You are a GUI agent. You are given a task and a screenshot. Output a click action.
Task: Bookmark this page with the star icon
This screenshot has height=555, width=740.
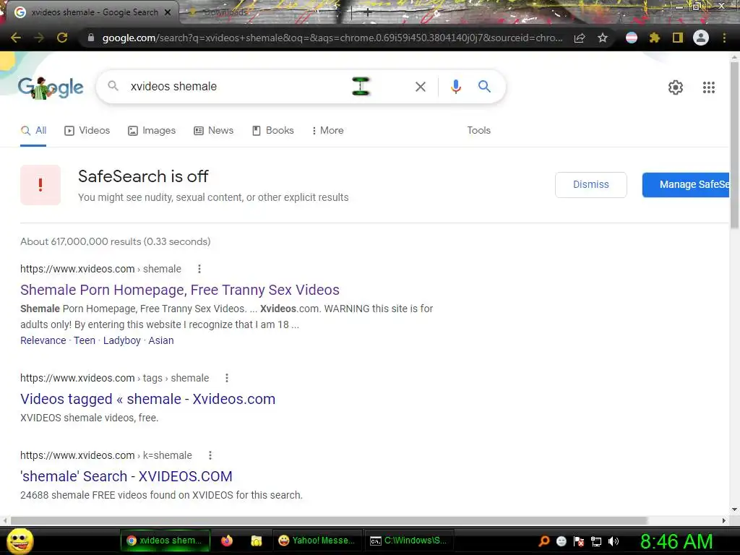click(x=603, y=38)
